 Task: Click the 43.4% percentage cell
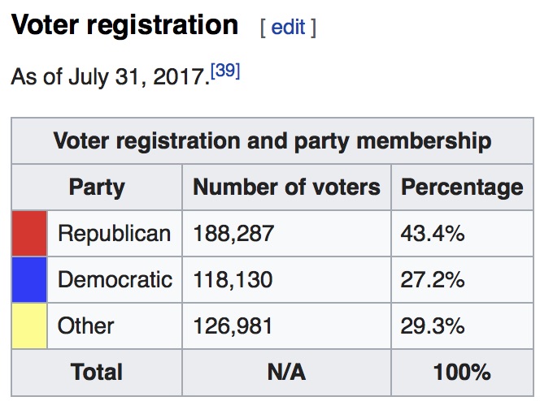(x=433, y=234)
